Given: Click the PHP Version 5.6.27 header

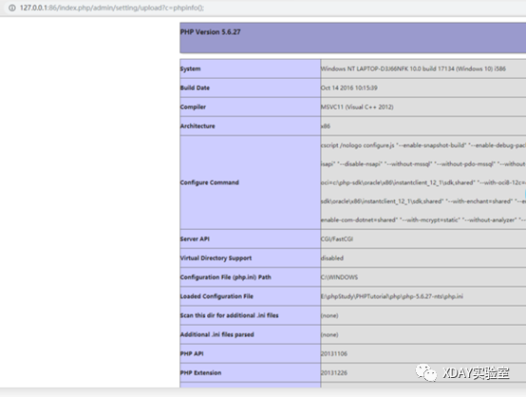Looking at the screenshot, I should 211,32.
